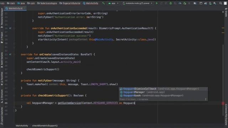Click MainActivity breadcrumb at editor bottom
Screen dimensions: 228x128
pyautogui.click(x=22, y=126)
